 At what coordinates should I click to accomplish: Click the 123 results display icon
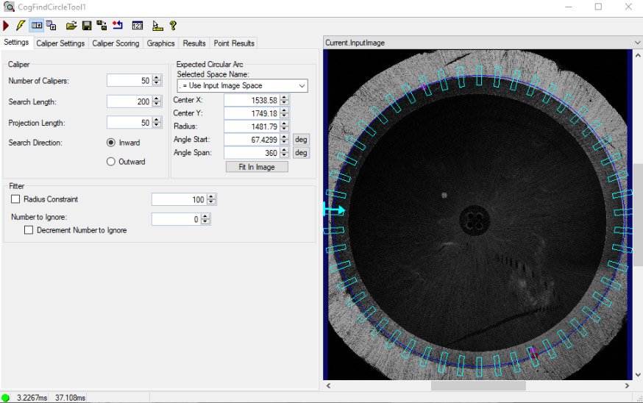pyautogui.click(x=137, y=26)
